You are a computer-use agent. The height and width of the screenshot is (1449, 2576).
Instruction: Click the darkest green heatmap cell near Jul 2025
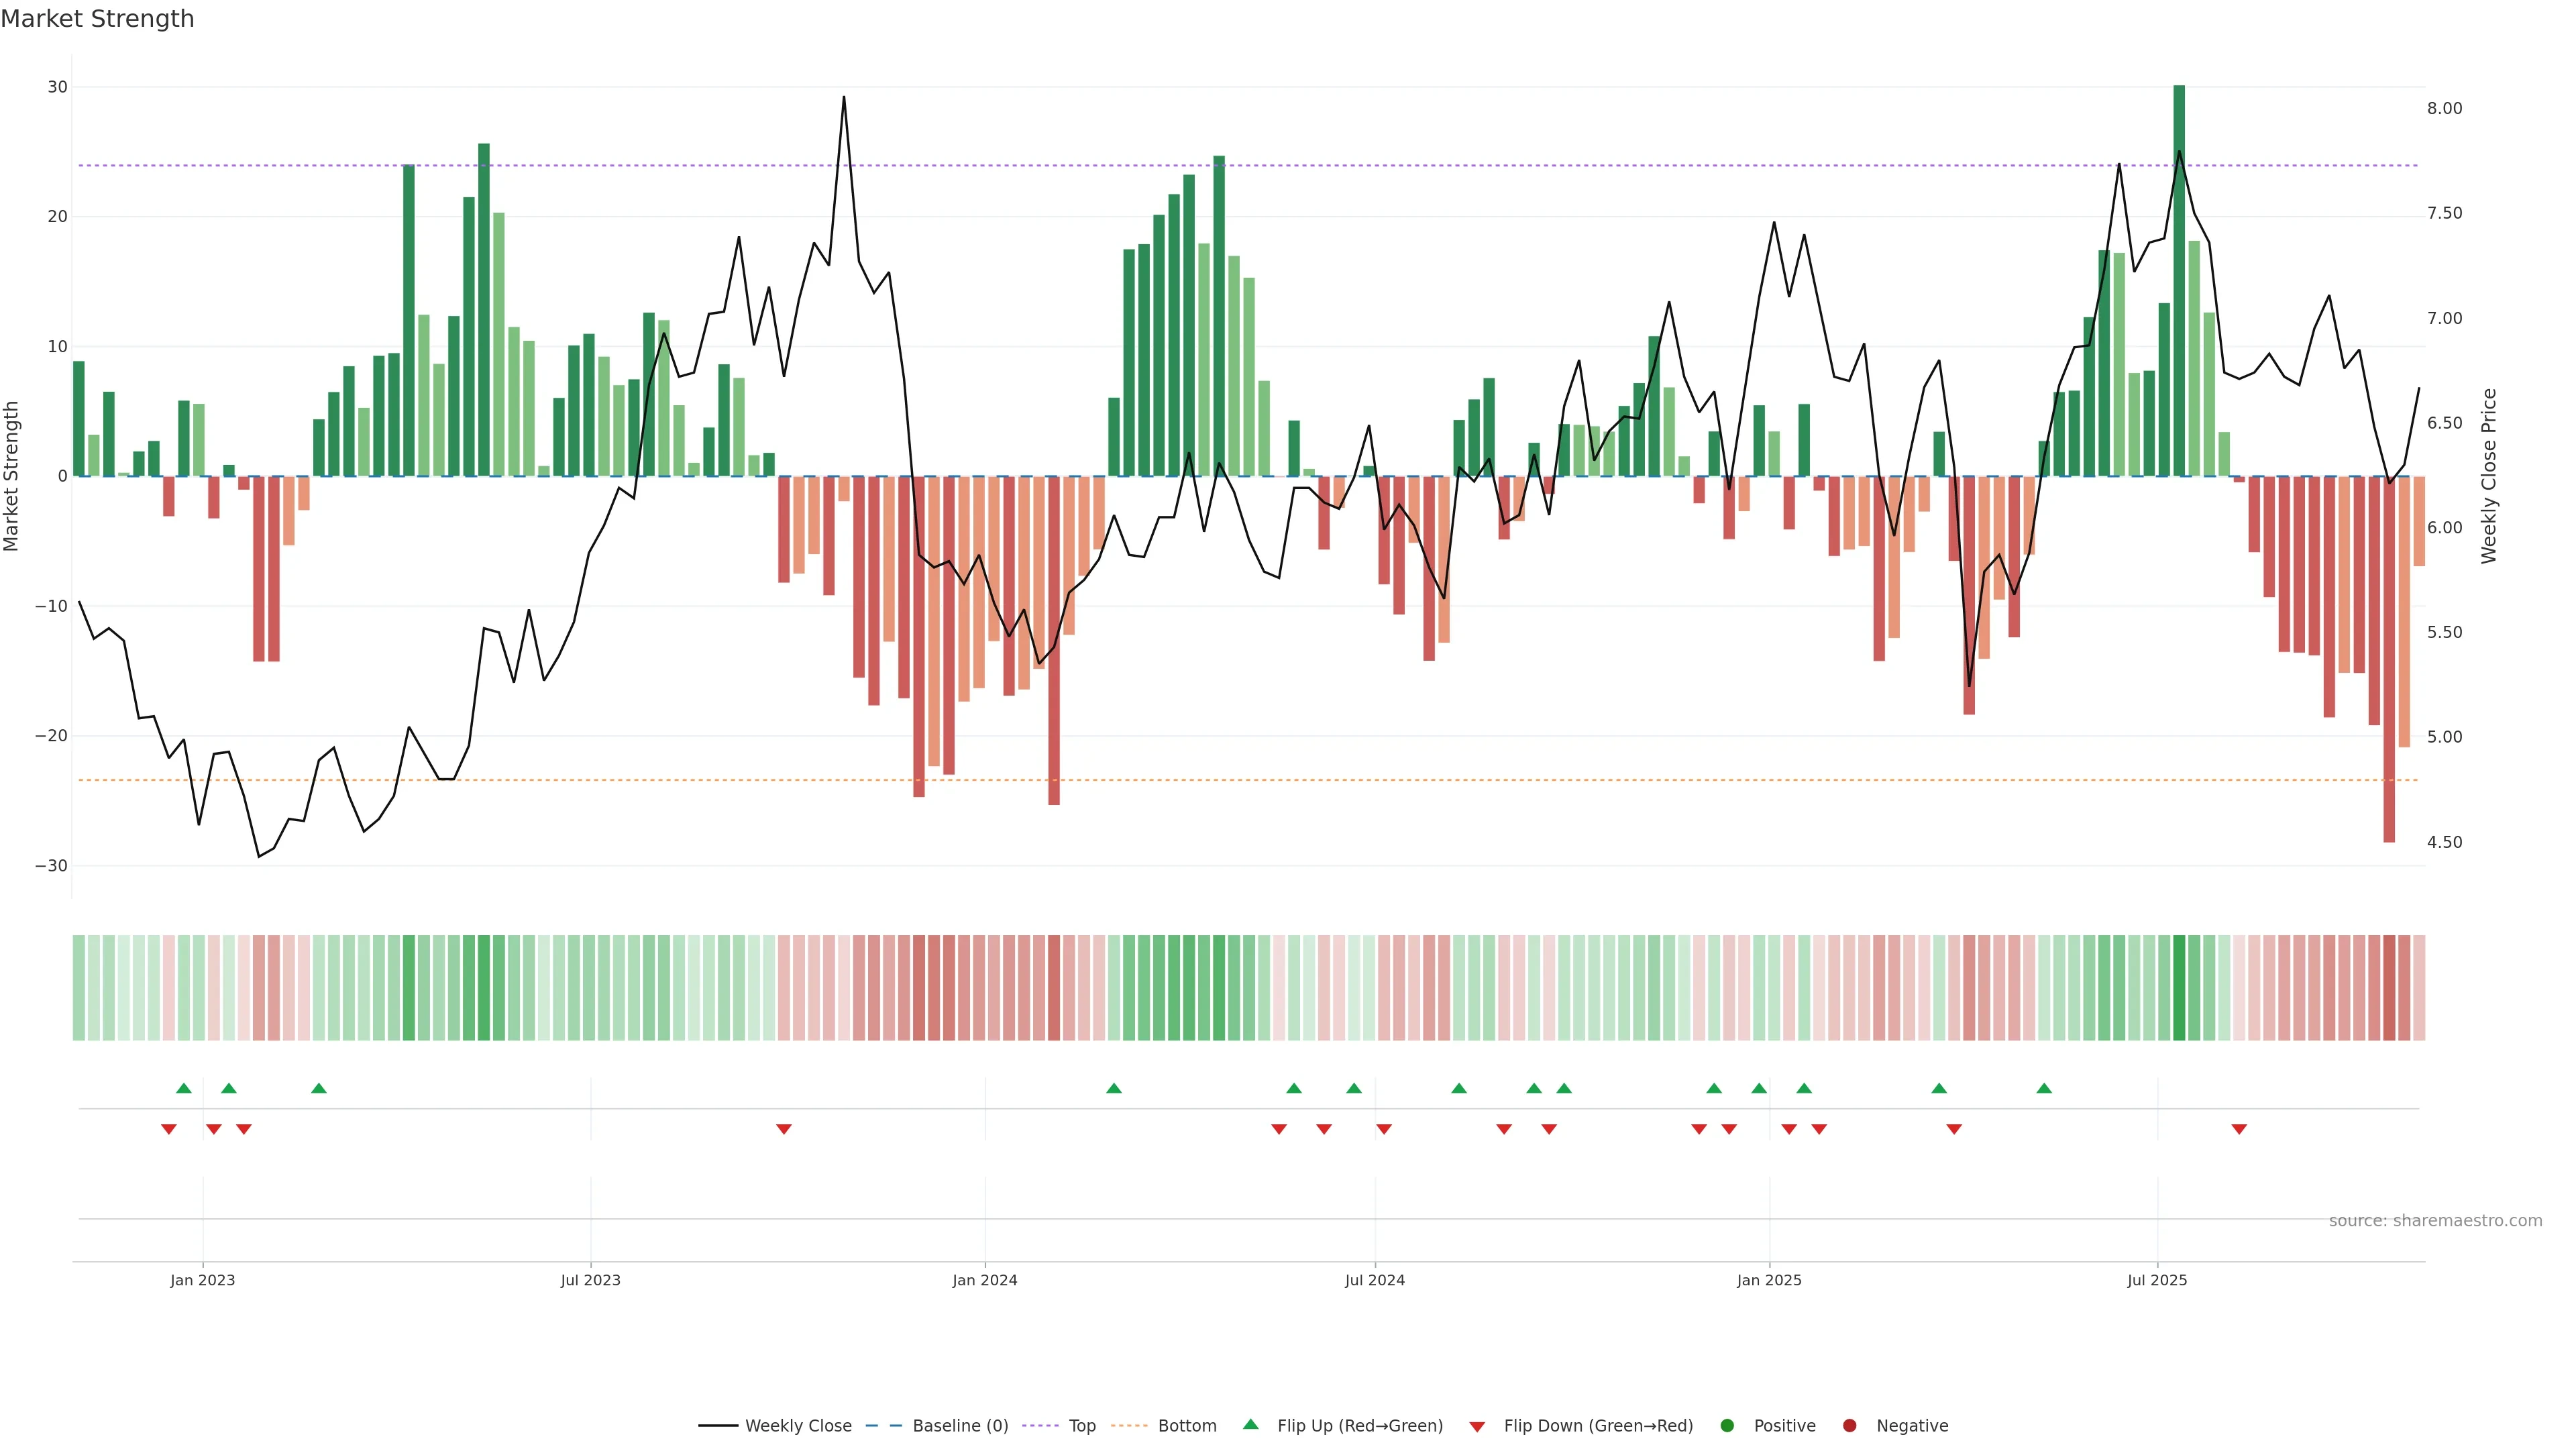(2179, 987)
